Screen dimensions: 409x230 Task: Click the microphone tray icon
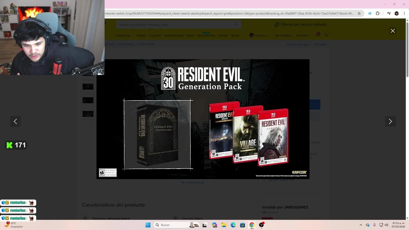(x=374, y=225)
